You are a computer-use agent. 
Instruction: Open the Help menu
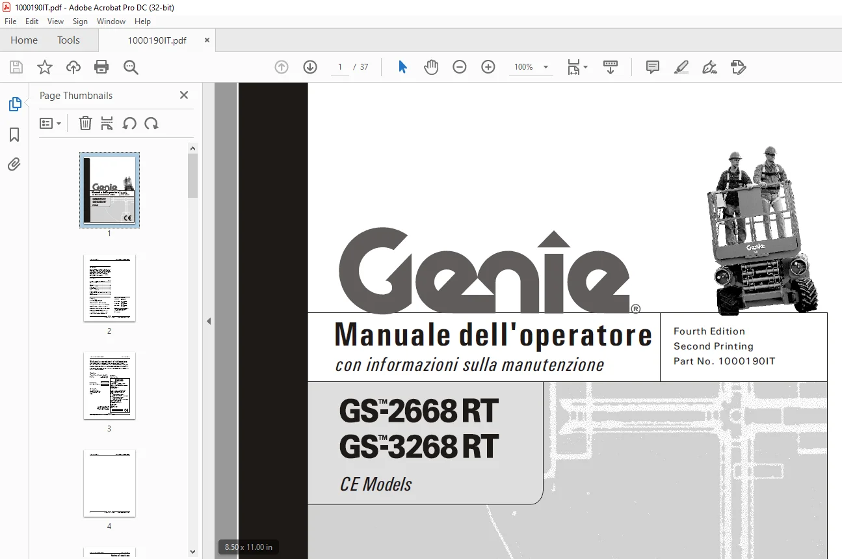142,21
